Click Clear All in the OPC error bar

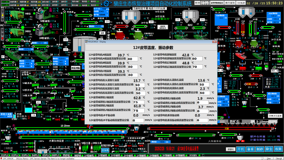(x=279, y=158)
